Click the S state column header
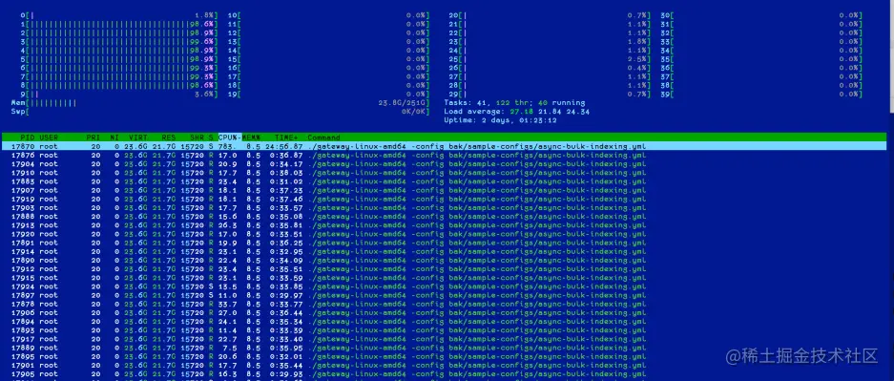Screen dimensions: 894x381 pyautogui.click(x=211, y=138)
